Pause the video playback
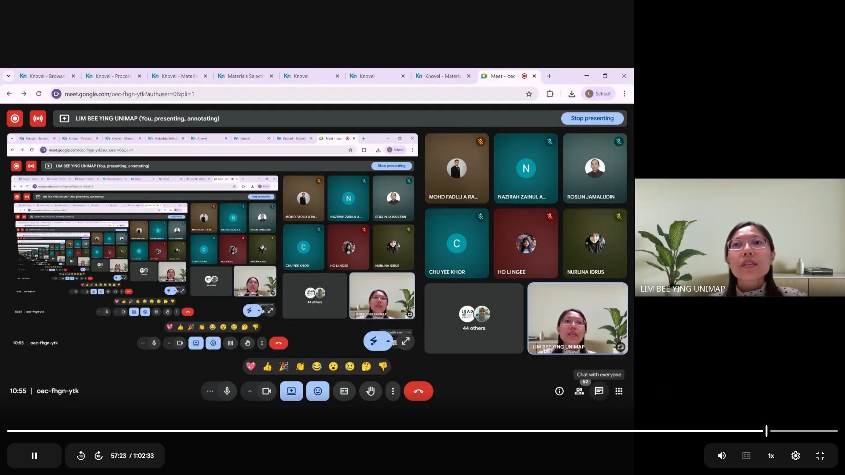The image size is (845, 475). pyautogui.click(x=34, y=456)
